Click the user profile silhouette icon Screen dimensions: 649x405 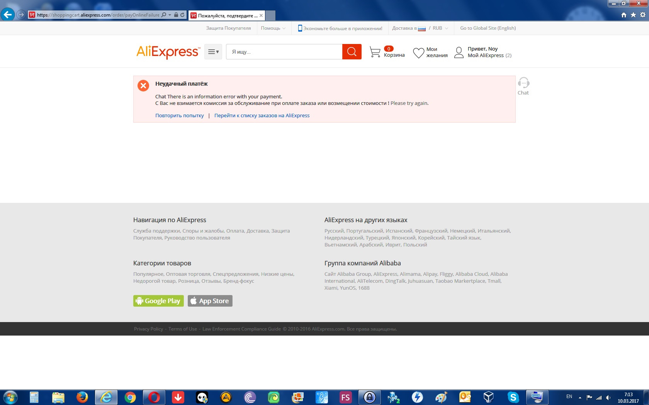459,52
